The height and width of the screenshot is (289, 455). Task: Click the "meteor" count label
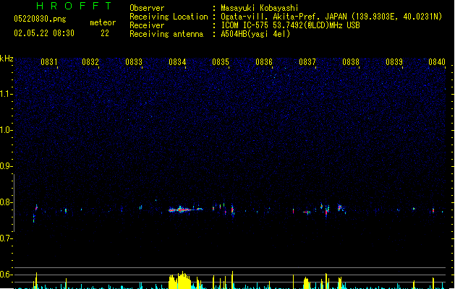[x=103, y=22]
